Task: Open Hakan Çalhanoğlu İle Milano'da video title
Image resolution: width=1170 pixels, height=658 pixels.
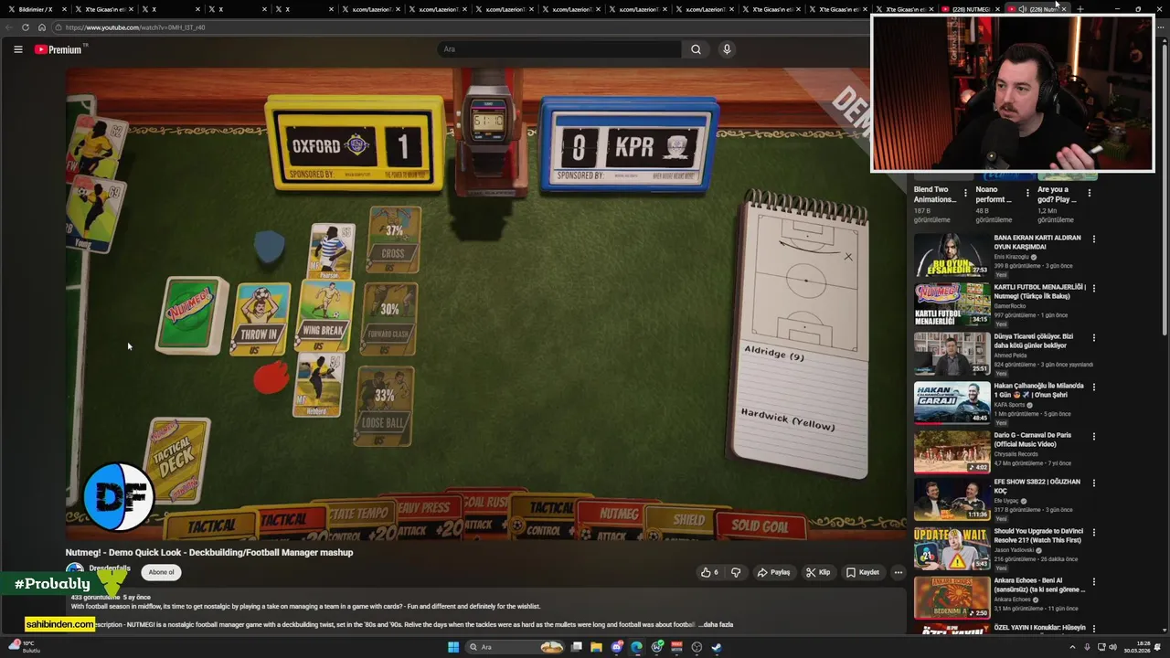Action: pos(1038,390)
